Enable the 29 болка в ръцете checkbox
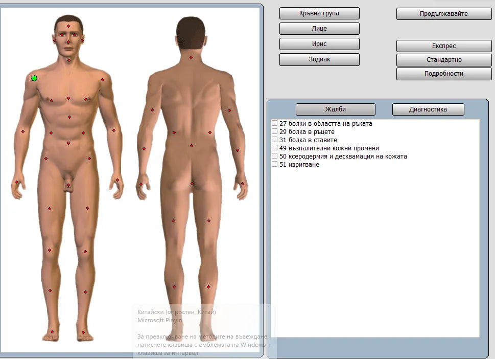 tap(275, 131)
